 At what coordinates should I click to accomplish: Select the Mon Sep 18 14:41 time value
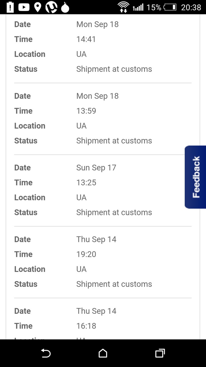coord(86,39)
